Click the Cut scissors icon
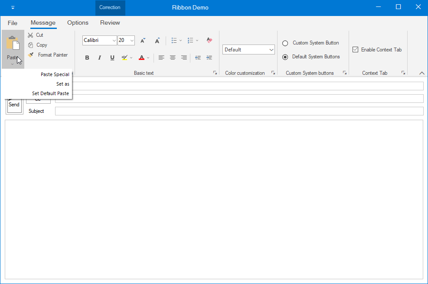The image size is (428, 284). 30,35
